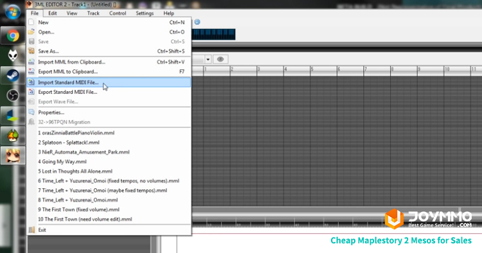Open The First Town (fixed volume).mml
Screen dimensions: 482x253
pyautogui.click(x=109, y=209)
